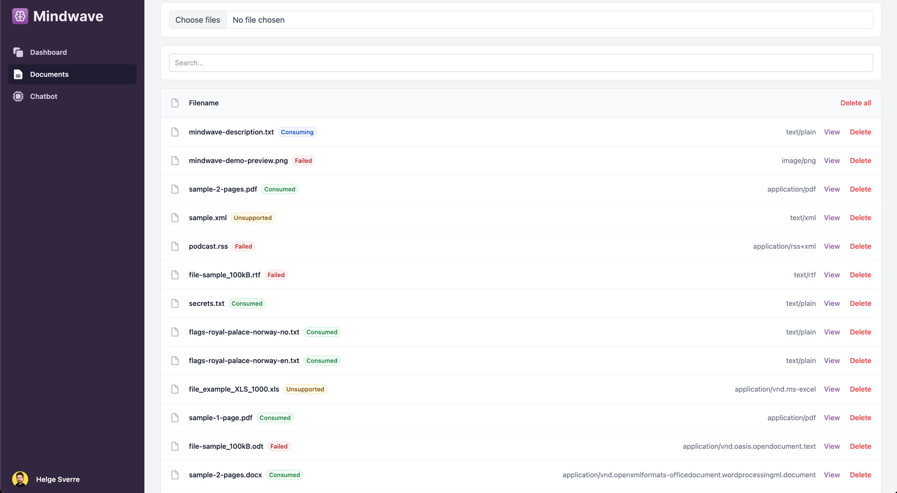Click the file icon beside sample-2-pages.pdf
This screenshot has width=897, height=493.
[175, 189]
